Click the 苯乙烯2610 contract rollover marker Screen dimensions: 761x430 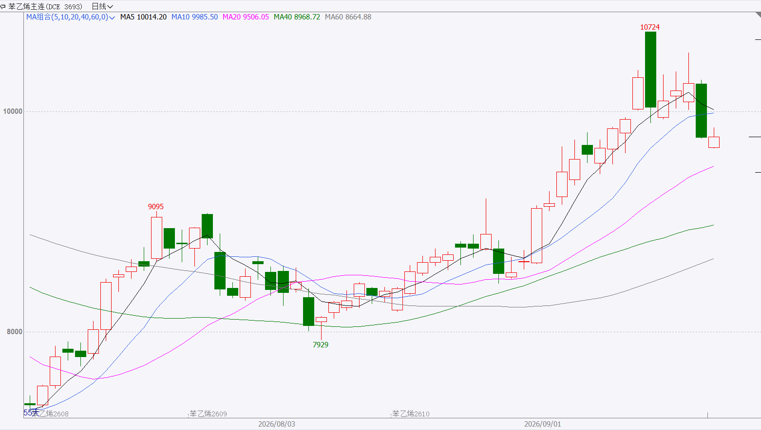pos(411,414)
